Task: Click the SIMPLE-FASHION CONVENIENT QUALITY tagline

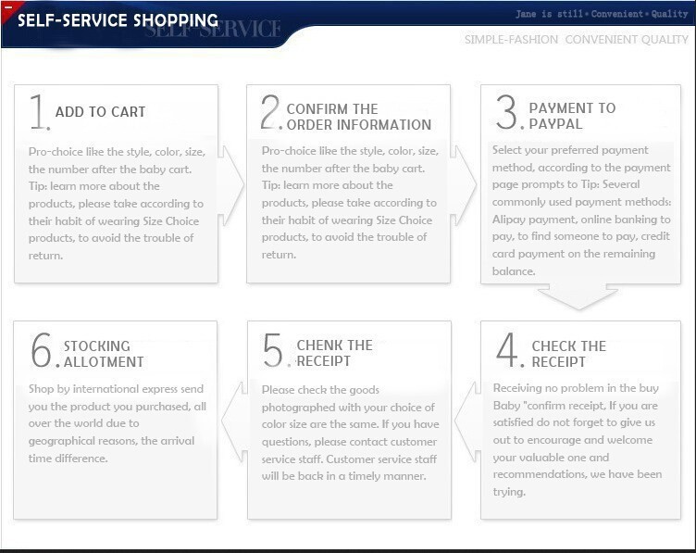Action: pyautogui.click(x=576, y=40)
